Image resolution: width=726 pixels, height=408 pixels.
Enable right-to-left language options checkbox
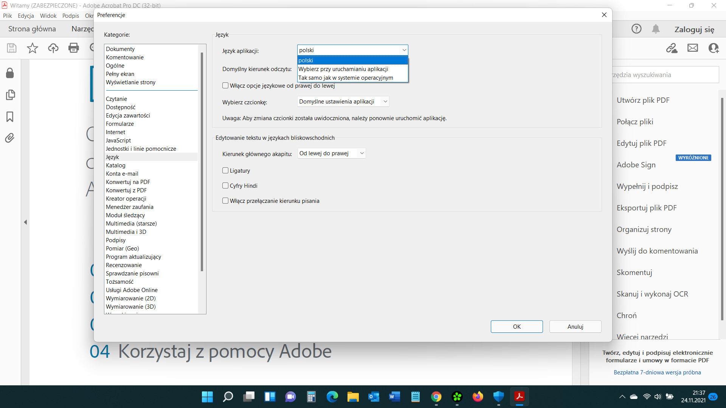point(225,85)
